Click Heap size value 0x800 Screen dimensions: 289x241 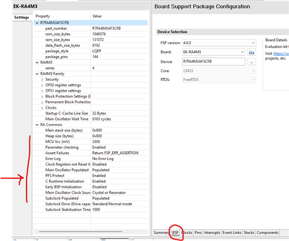pyautogui.click(x=97, y=136)
